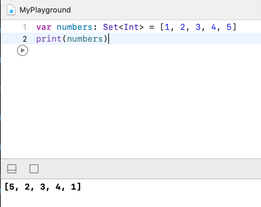Click line number 1 in gutter
The width and height of the screenshot is (261, 207).
pos(24,27)
